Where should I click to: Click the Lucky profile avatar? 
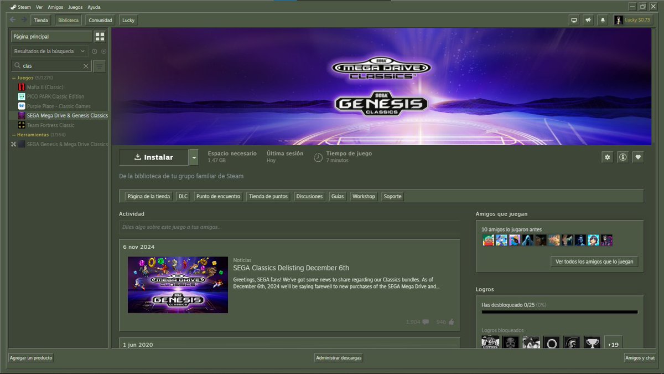pos(619,20)
